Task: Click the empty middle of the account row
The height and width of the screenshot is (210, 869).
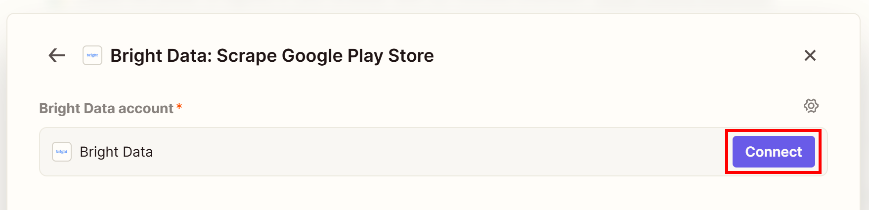Action: coord(435,152)
